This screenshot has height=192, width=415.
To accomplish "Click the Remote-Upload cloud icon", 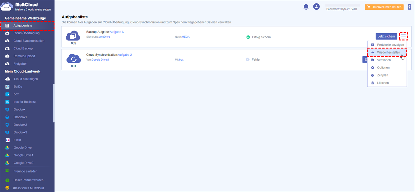I will [7, 56].
